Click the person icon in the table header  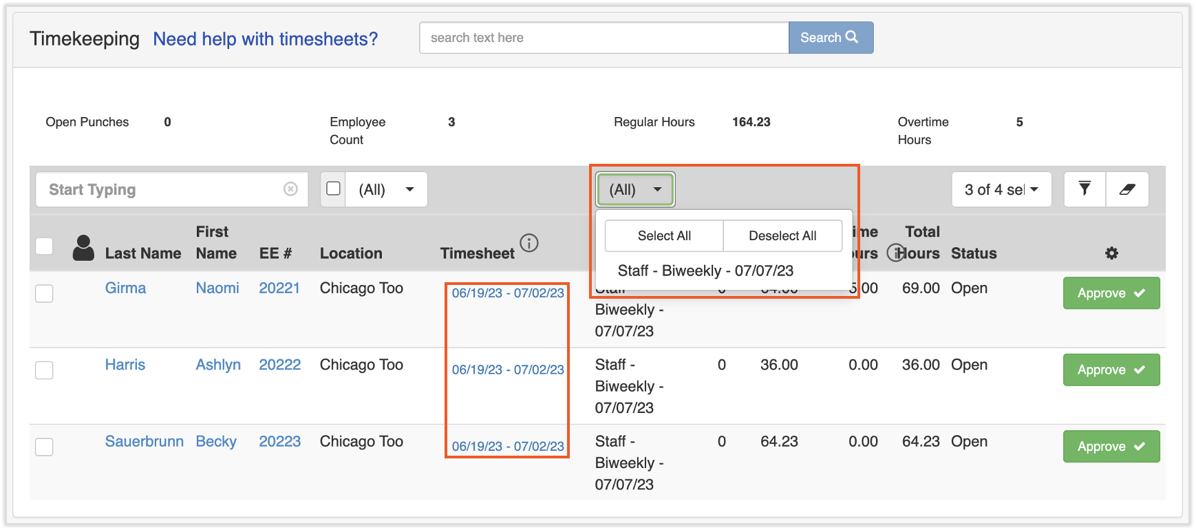click(x=83, y=248)
